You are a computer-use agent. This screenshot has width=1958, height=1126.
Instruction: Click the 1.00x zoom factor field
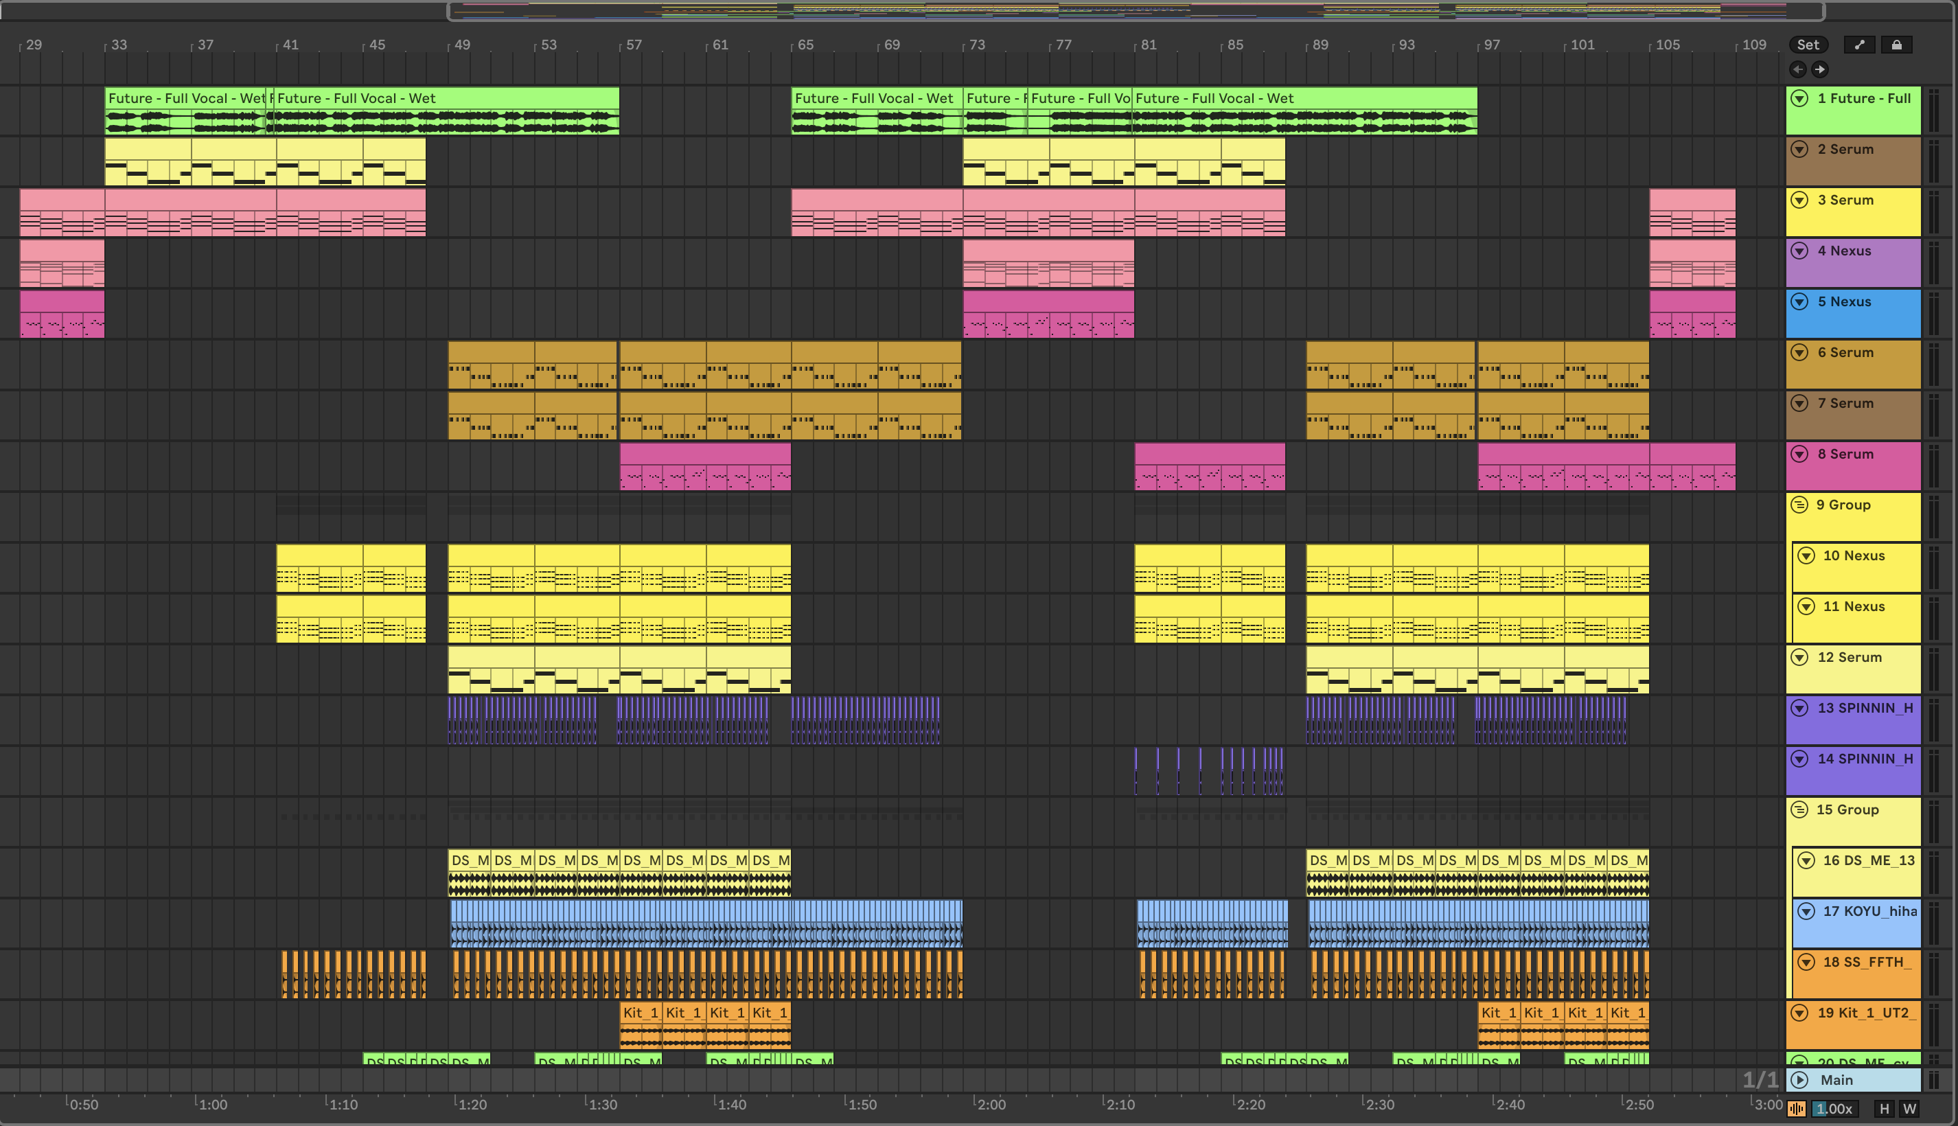click(1834, 1108)
